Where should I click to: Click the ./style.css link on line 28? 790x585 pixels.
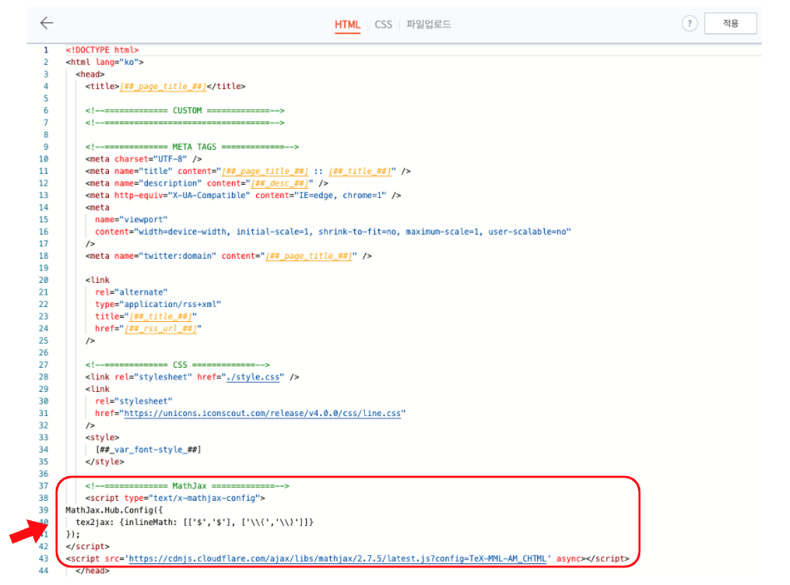coord(253,377)
